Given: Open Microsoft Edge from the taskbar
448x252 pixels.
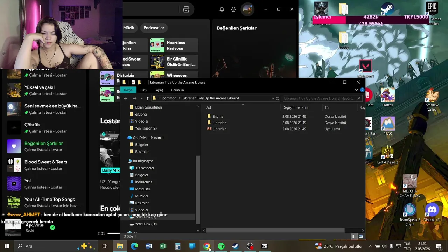Looking at the screenshot, I should click(x=134, y=246).
